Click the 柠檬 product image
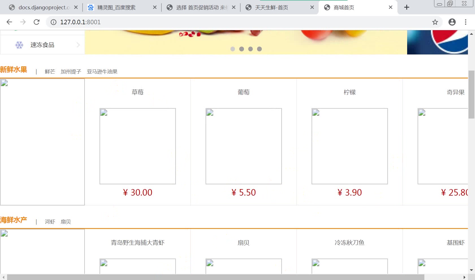The width and height of the screenshot is (475, 280). 350,146
